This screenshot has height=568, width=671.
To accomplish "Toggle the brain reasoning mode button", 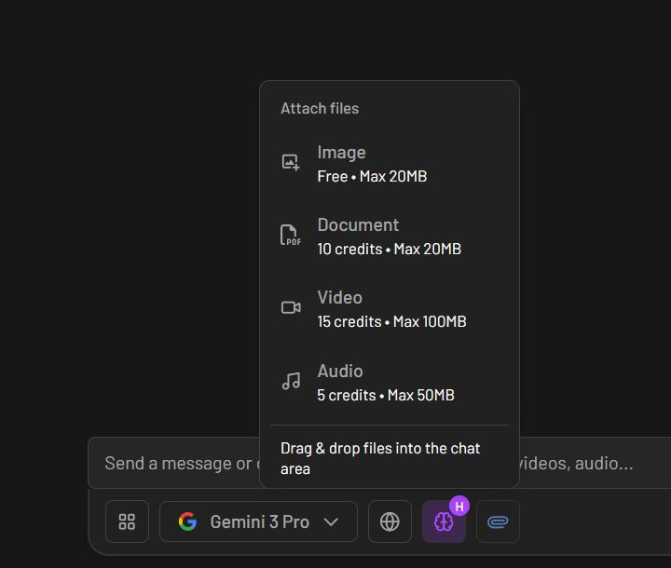I will click(x=444, y=521).
